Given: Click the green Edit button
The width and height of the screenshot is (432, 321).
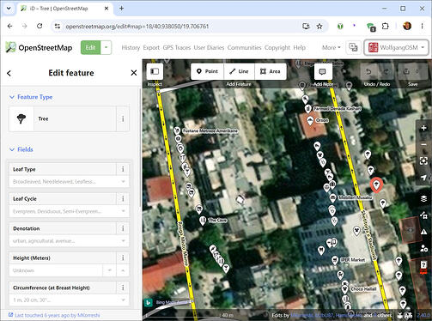Looking at the screenshot, I should pyautogui.click(x=90, y=47).
